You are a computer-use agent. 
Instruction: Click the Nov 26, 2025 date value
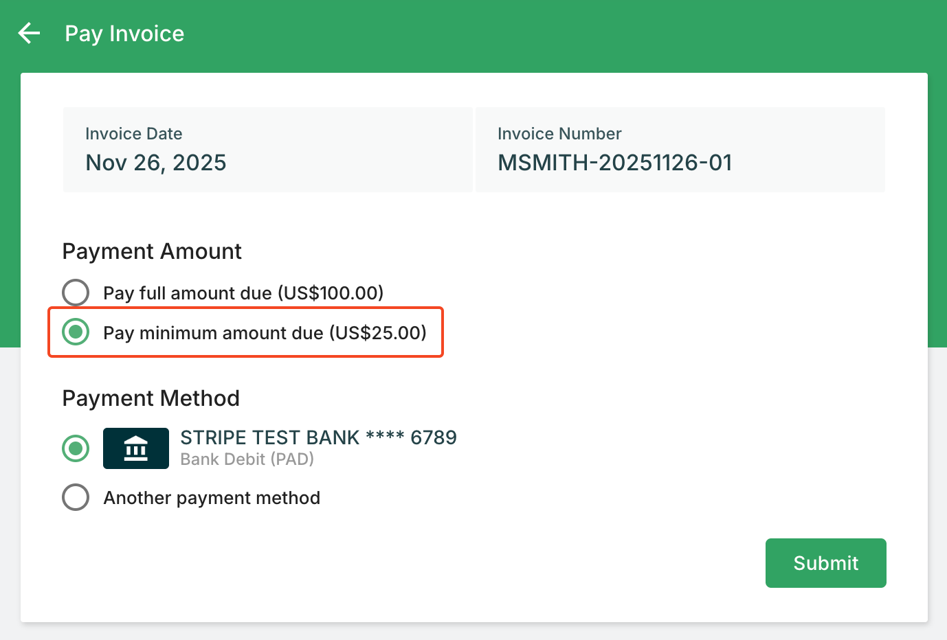[156, 163]
